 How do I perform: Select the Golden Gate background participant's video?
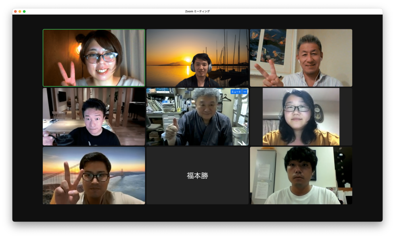(94, 175)
